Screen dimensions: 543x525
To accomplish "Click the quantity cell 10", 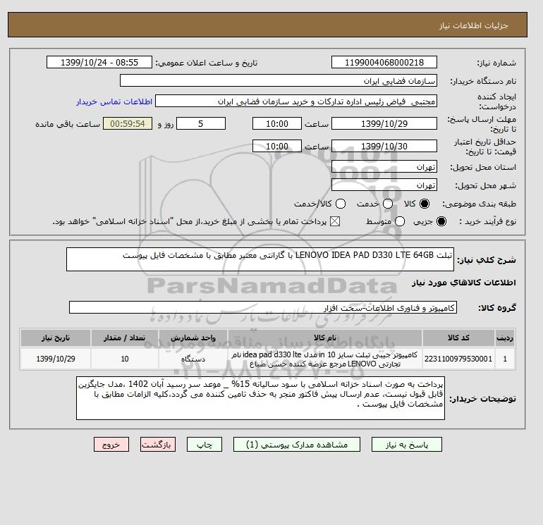I will coord(125,359).
